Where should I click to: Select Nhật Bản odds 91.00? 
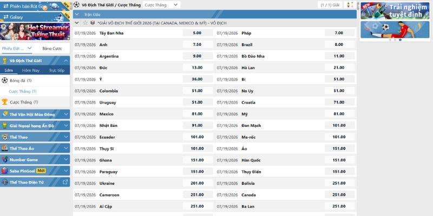198,125
